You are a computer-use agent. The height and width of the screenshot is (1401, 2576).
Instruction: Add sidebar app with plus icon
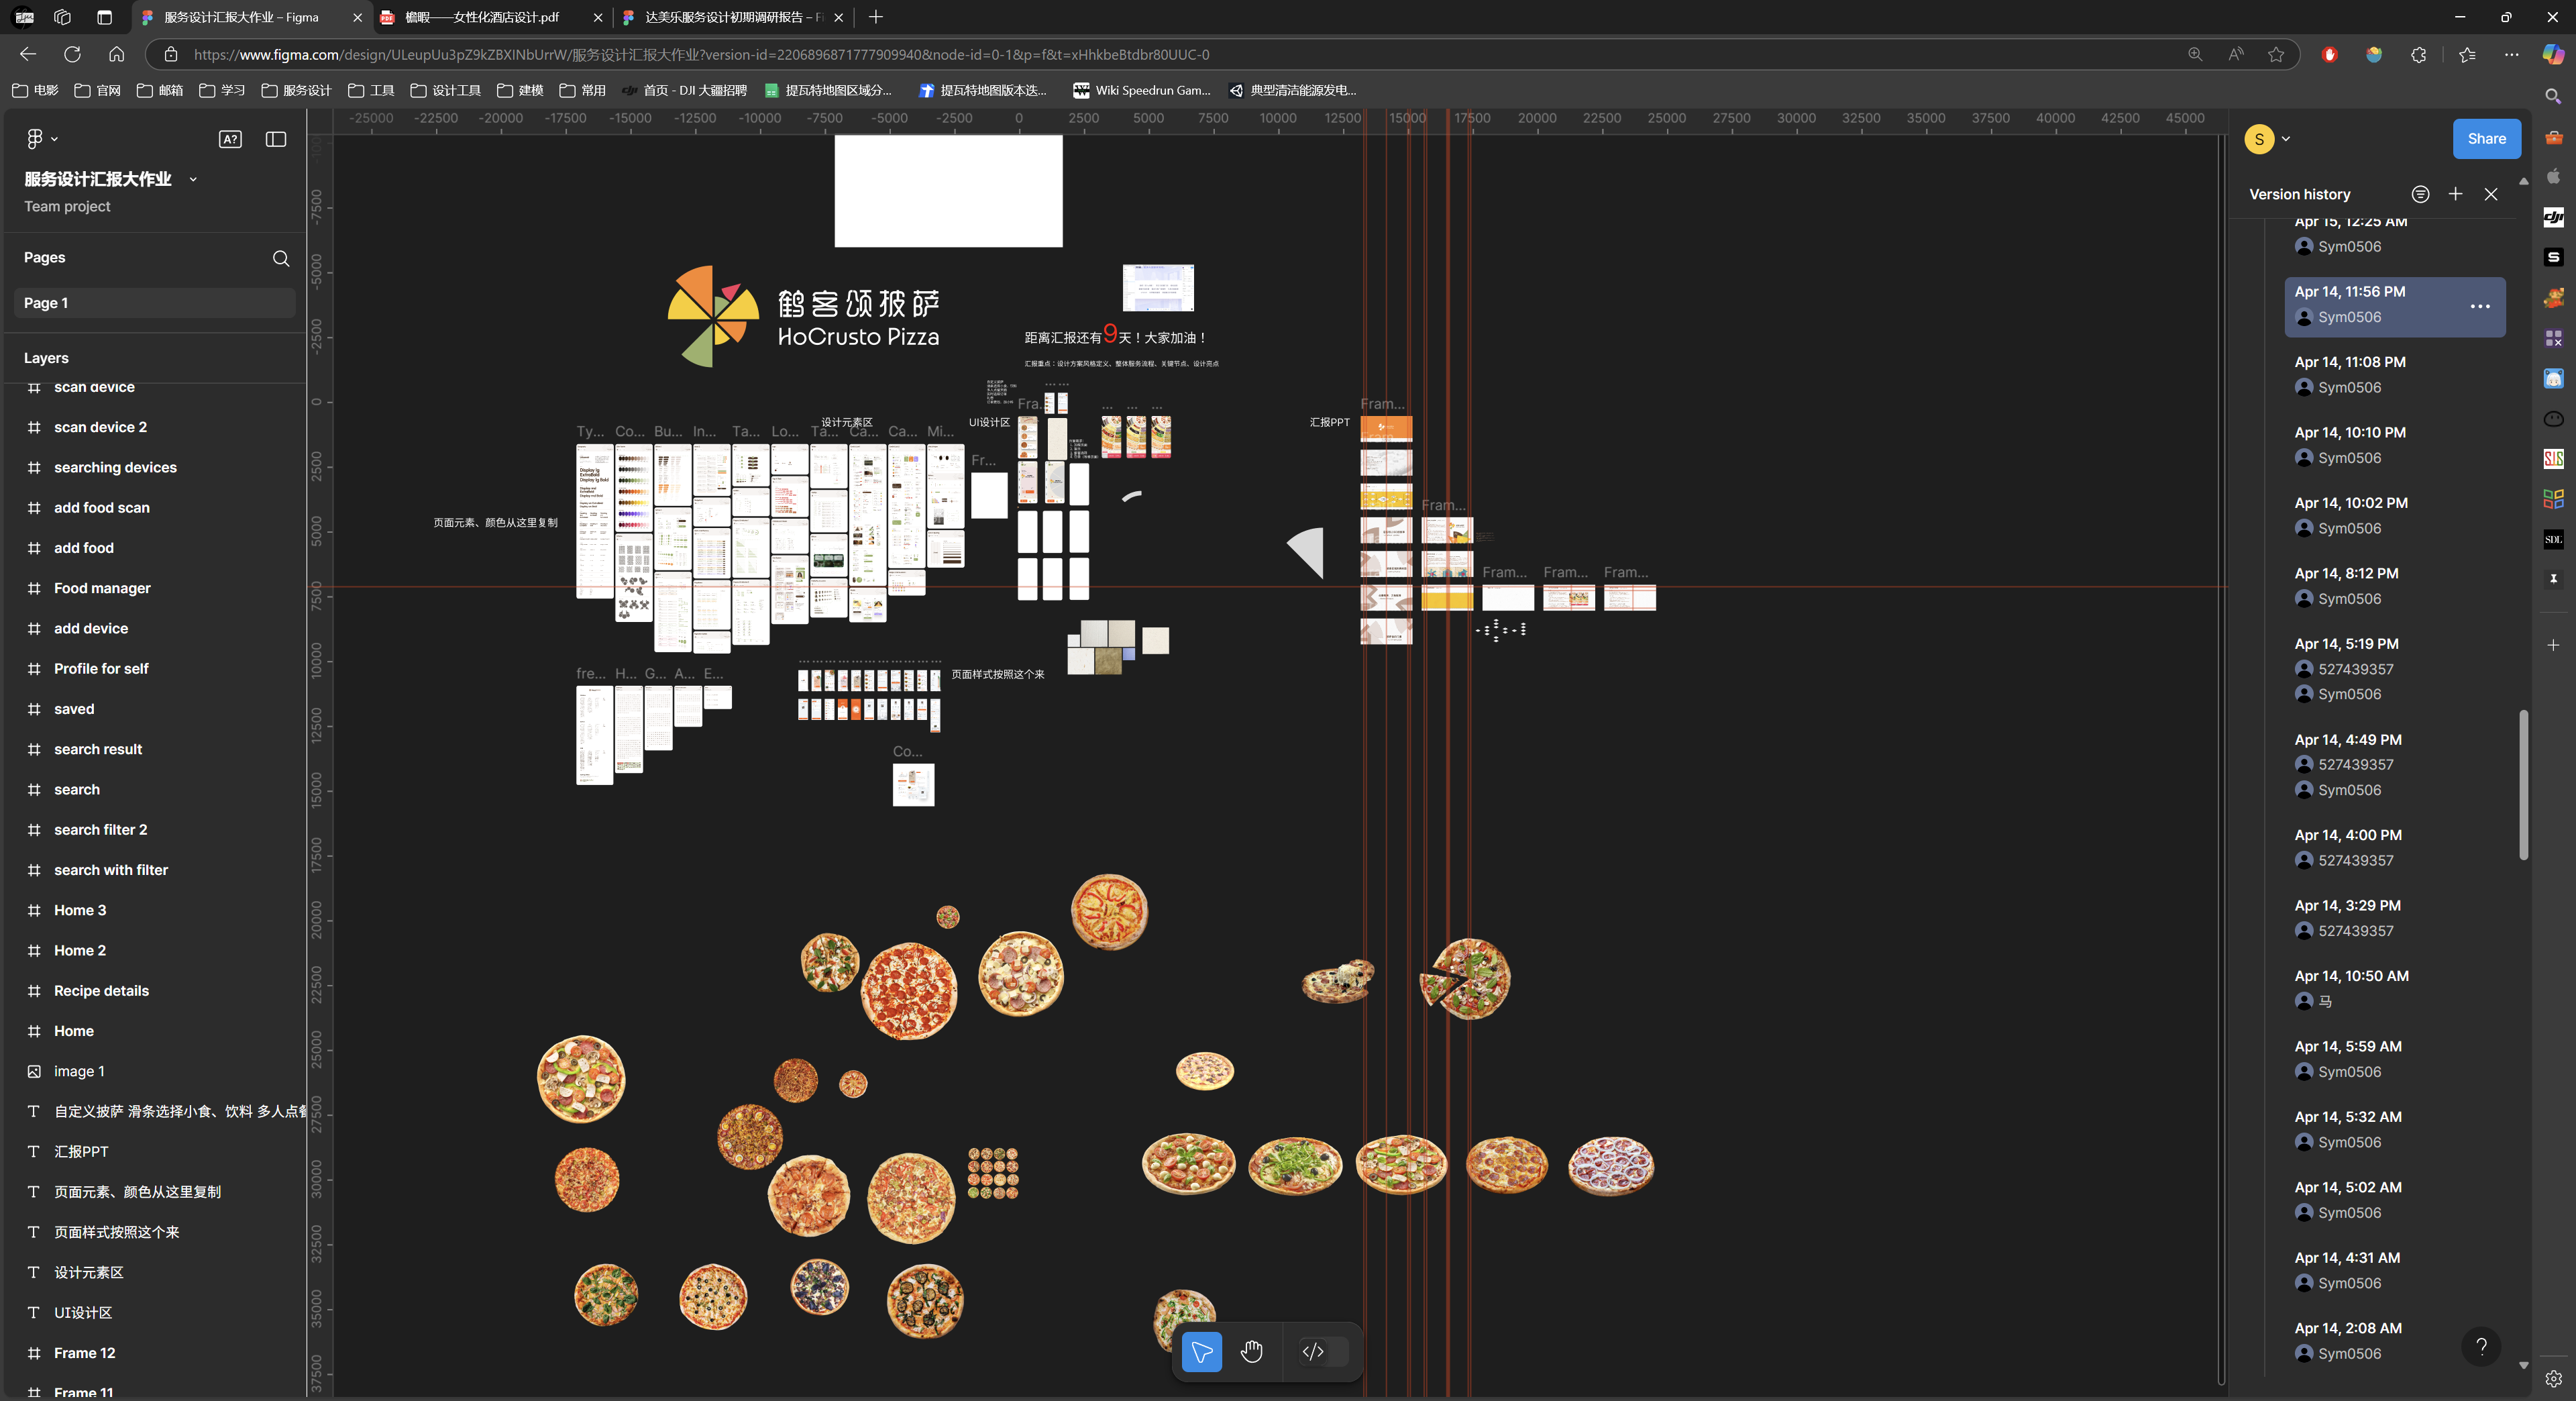[x=2553, y=645]
